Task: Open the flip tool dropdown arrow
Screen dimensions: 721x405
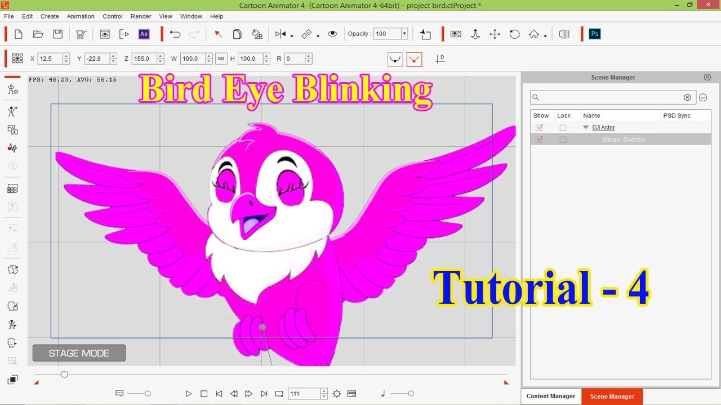Action: point(292,37)
